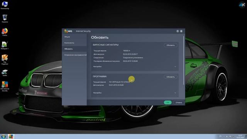Click the settings panel vertical scrollbar

(x=184, y=60)
